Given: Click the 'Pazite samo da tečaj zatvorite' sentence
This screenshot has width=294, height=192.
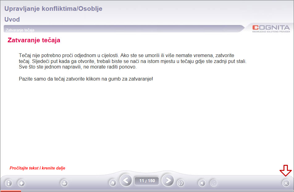Looking at the screenshot, I should click(86, 79).
